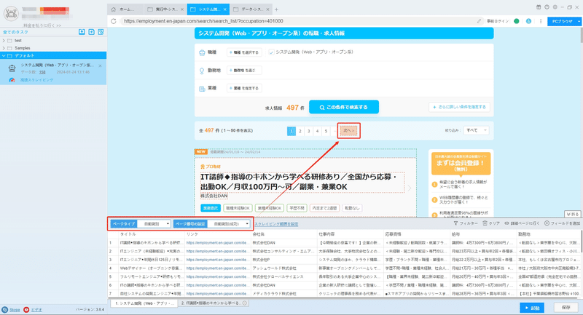This screenshot has height=315, width=583.
Task: Click 料金を払うに行く link
Action: 42,25
